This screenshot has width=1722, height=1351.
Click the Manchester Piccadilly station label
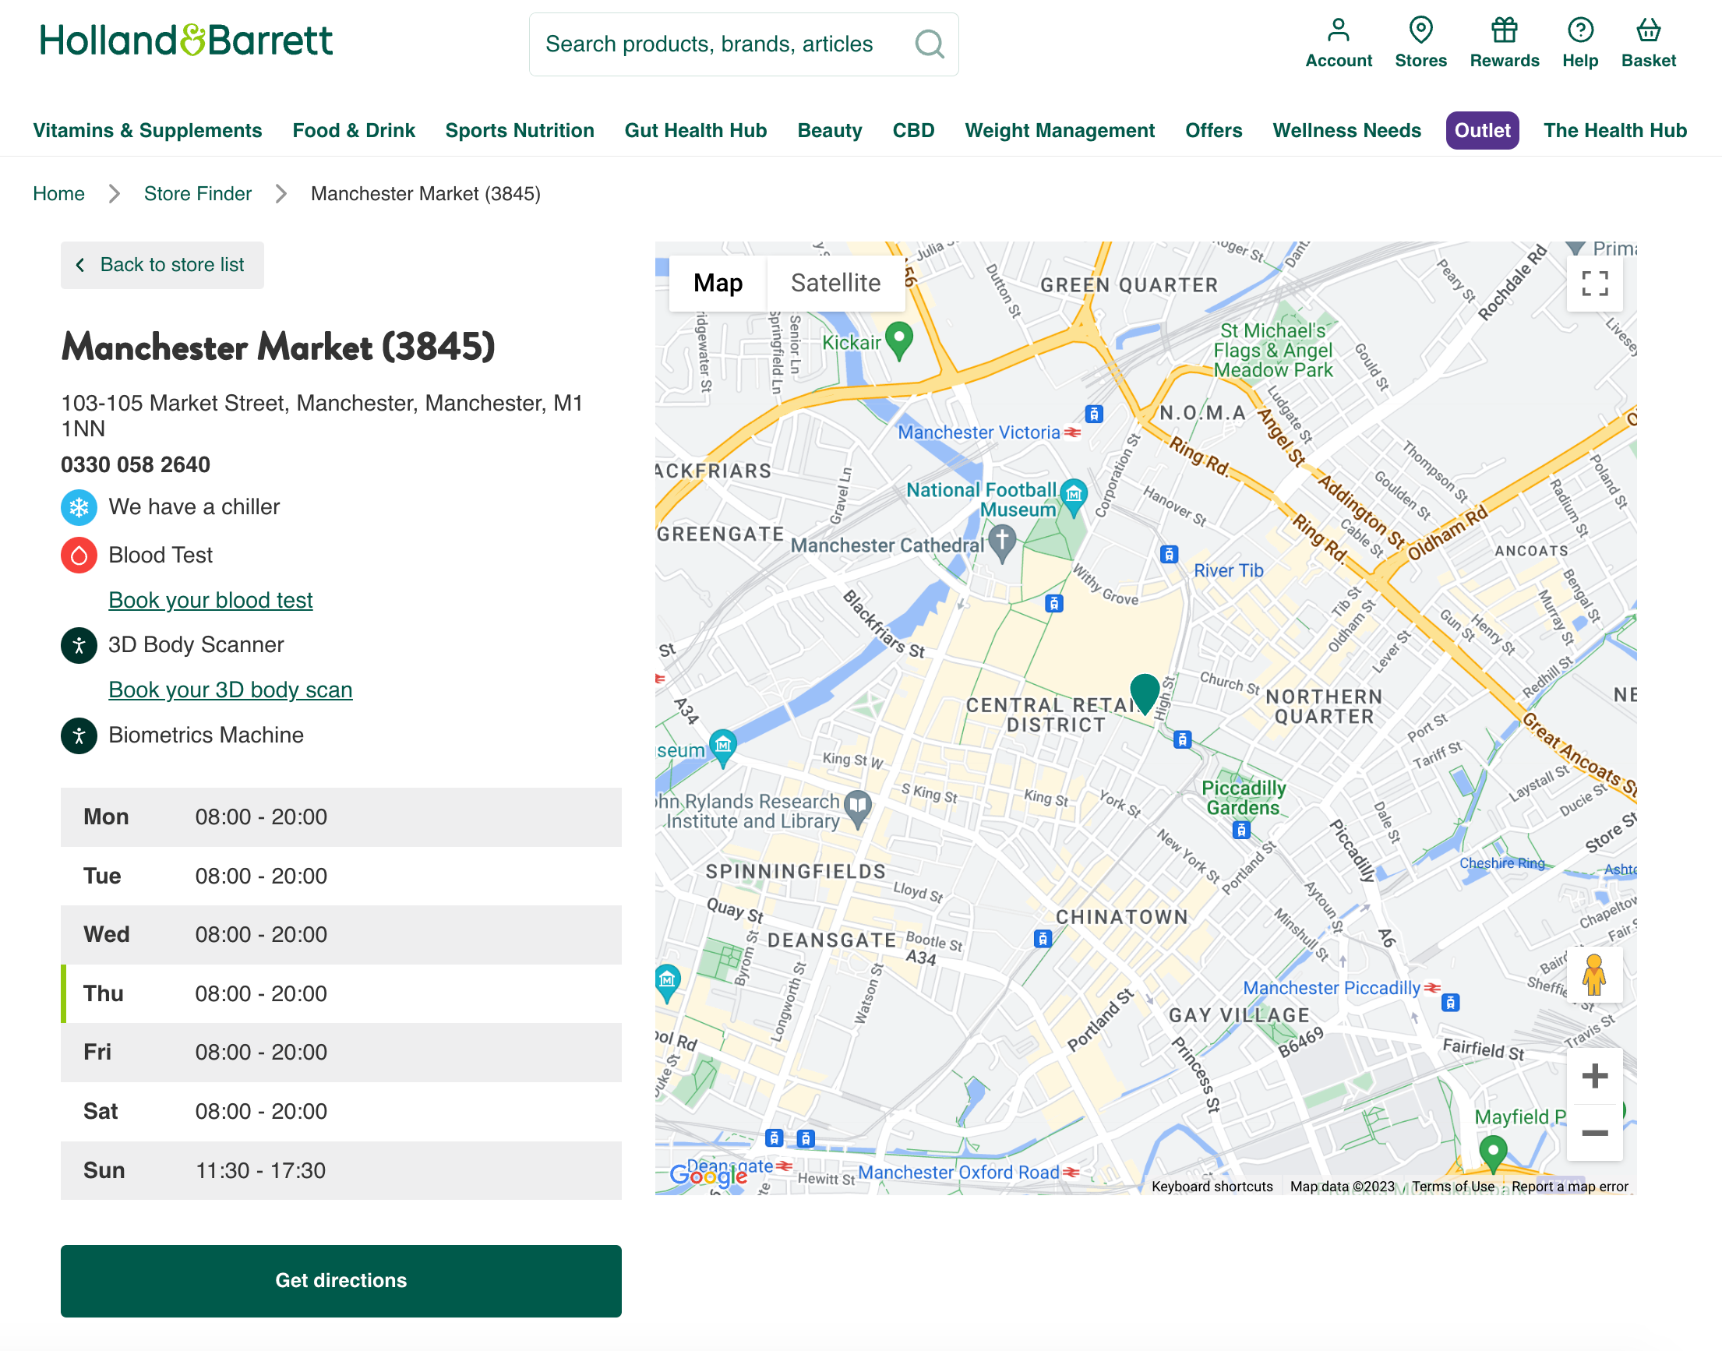click(1332, 988)
